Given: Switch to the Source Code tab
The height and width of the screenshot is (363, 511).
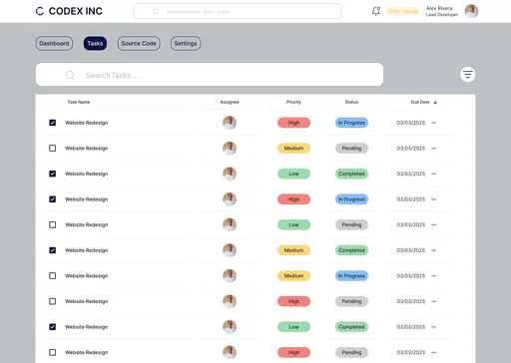Looking at the screenshot, I should (139, 43).
